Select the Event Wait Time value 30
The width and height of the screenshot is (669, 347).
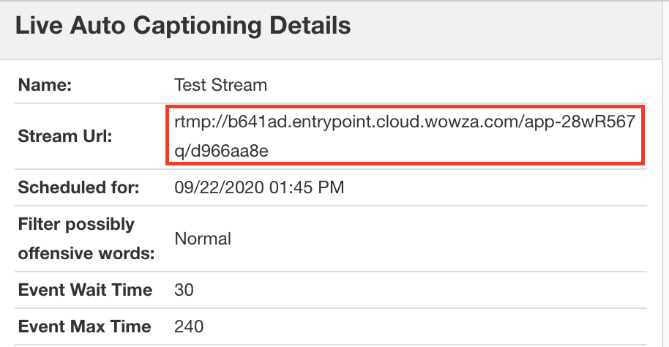[184, 290]
